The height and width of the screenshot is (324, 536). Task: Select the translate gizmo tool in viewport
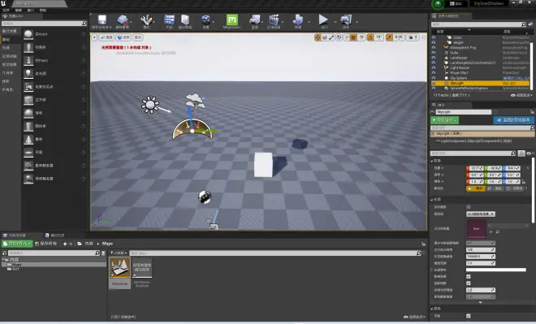click(x=318, y=37)
